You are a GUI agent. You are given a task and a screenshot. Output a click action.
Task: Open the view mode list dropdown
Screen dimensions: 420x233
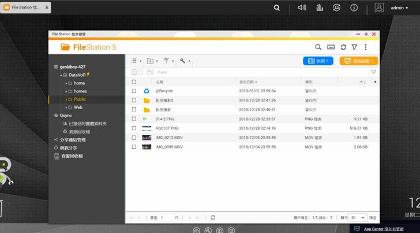tap(136, 61)
